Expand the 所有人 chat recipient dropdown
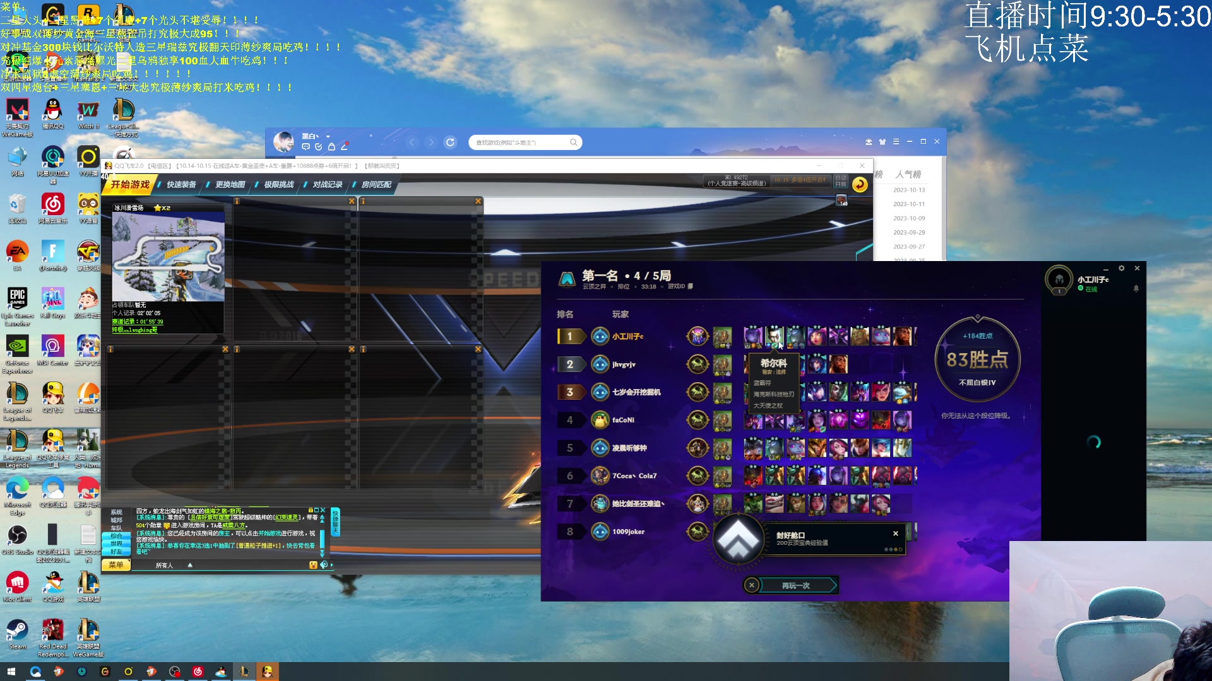1212x681 pixels. 190,565
